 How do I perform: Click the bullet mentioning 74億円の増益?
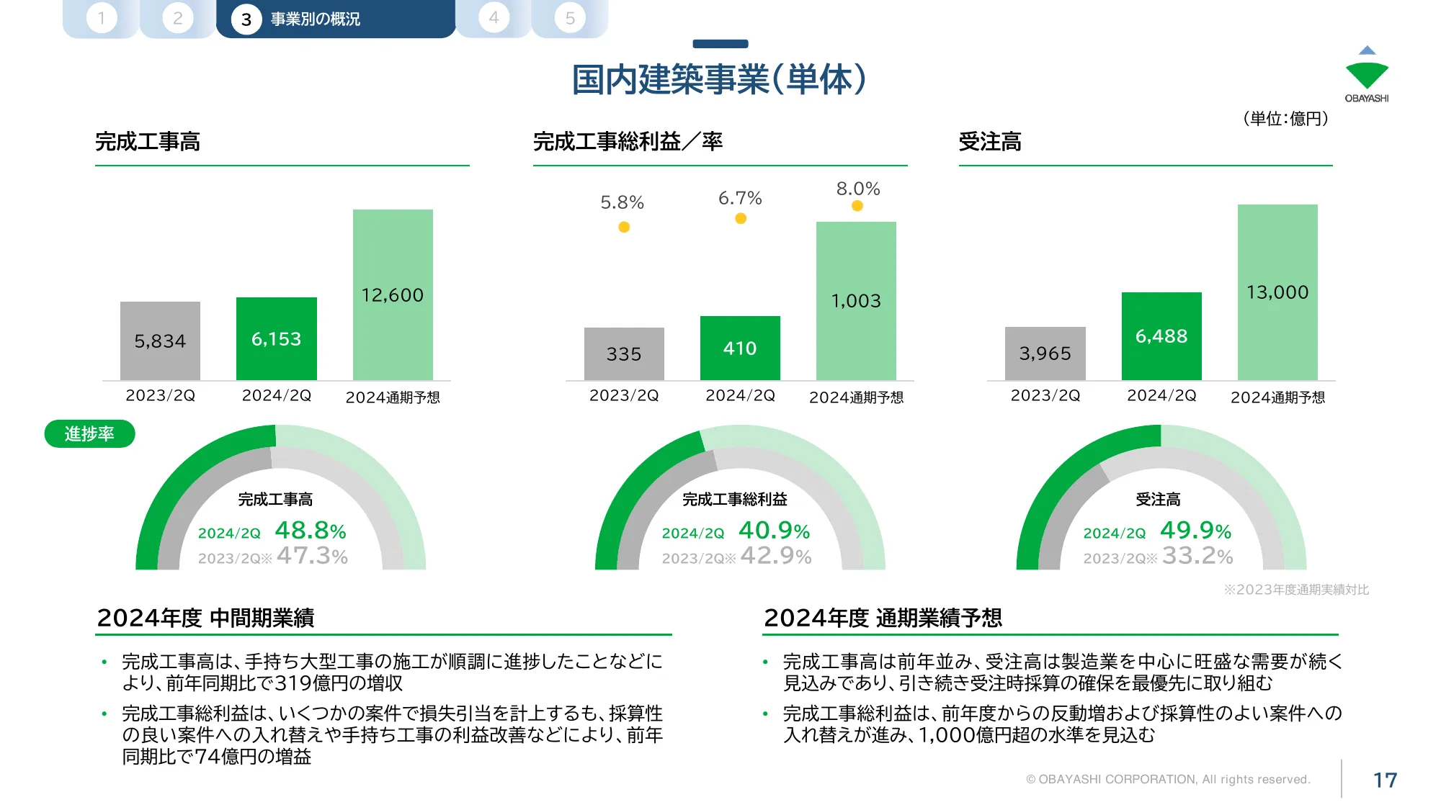click(392, 734)
